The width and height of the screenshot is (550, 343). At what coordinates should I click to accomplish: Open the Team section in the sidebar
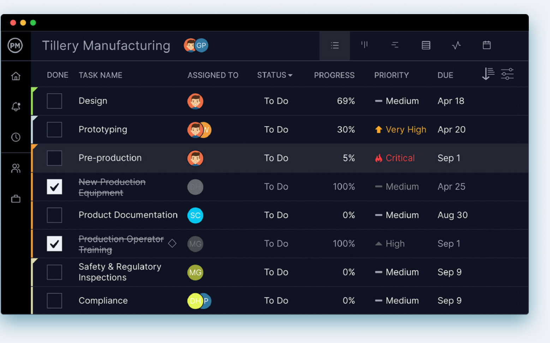click(16, 168)
